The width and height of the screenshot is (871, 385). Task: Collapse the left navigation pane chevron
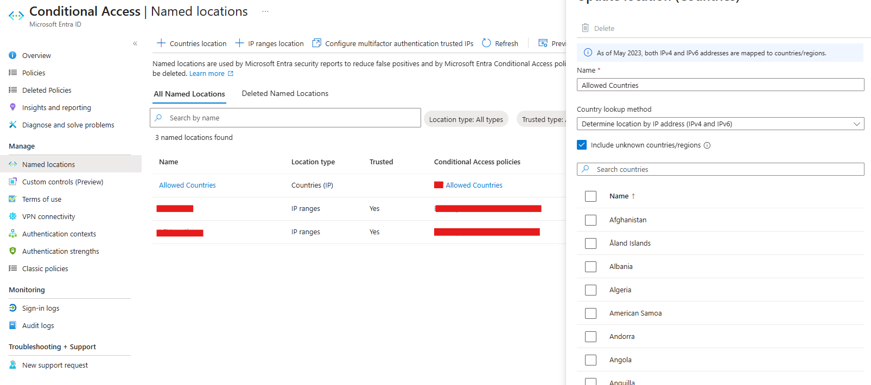pos(135,43)
